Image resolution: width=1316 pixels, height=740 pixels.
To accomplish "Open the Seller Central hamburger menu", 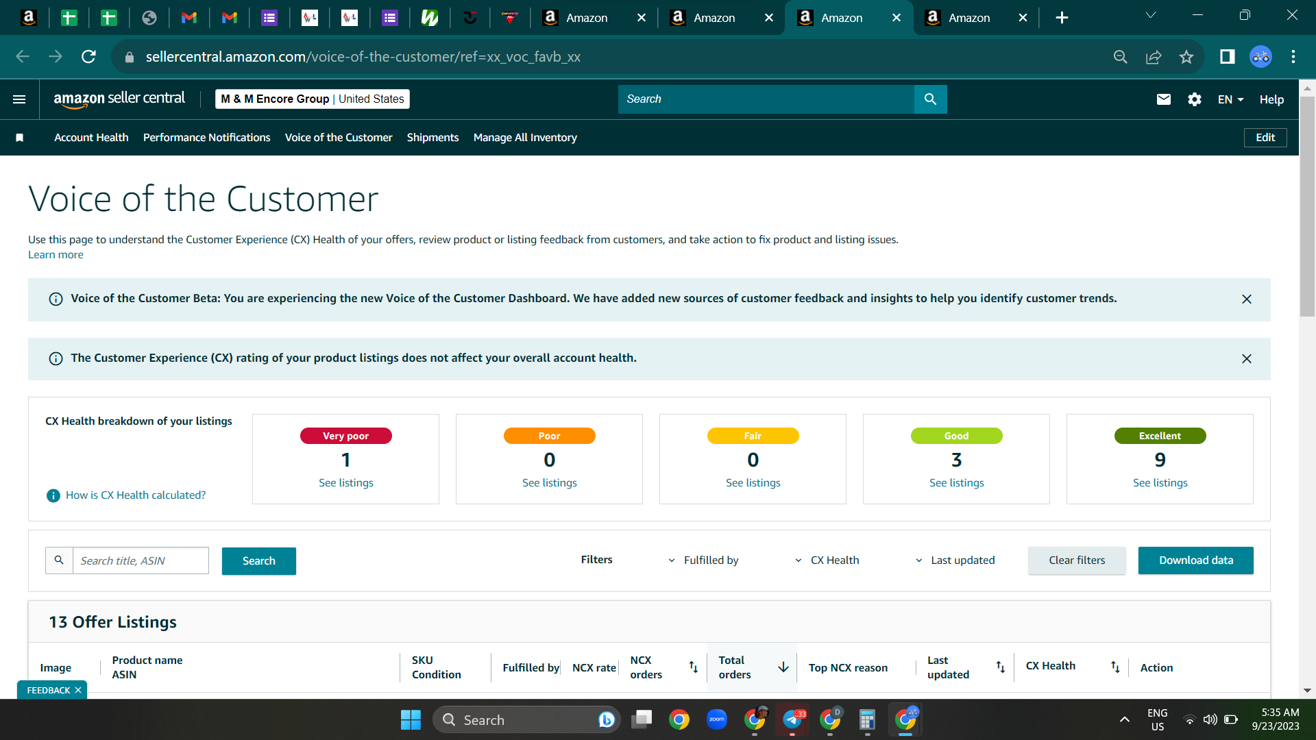I will tap(19, 99).
